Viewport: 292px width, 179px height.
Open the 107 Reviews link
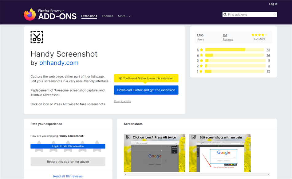click(228, 37)
